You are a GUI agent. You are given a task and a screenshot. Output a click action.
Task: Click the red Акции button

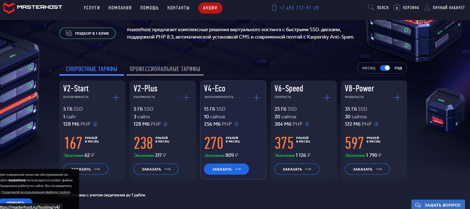click(210, 8)
